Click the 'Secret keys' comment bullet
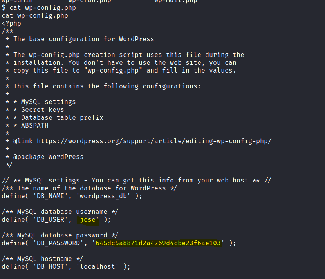Image resolution: width=325 pixels, height=279 pixels. [x=42, y=109]
